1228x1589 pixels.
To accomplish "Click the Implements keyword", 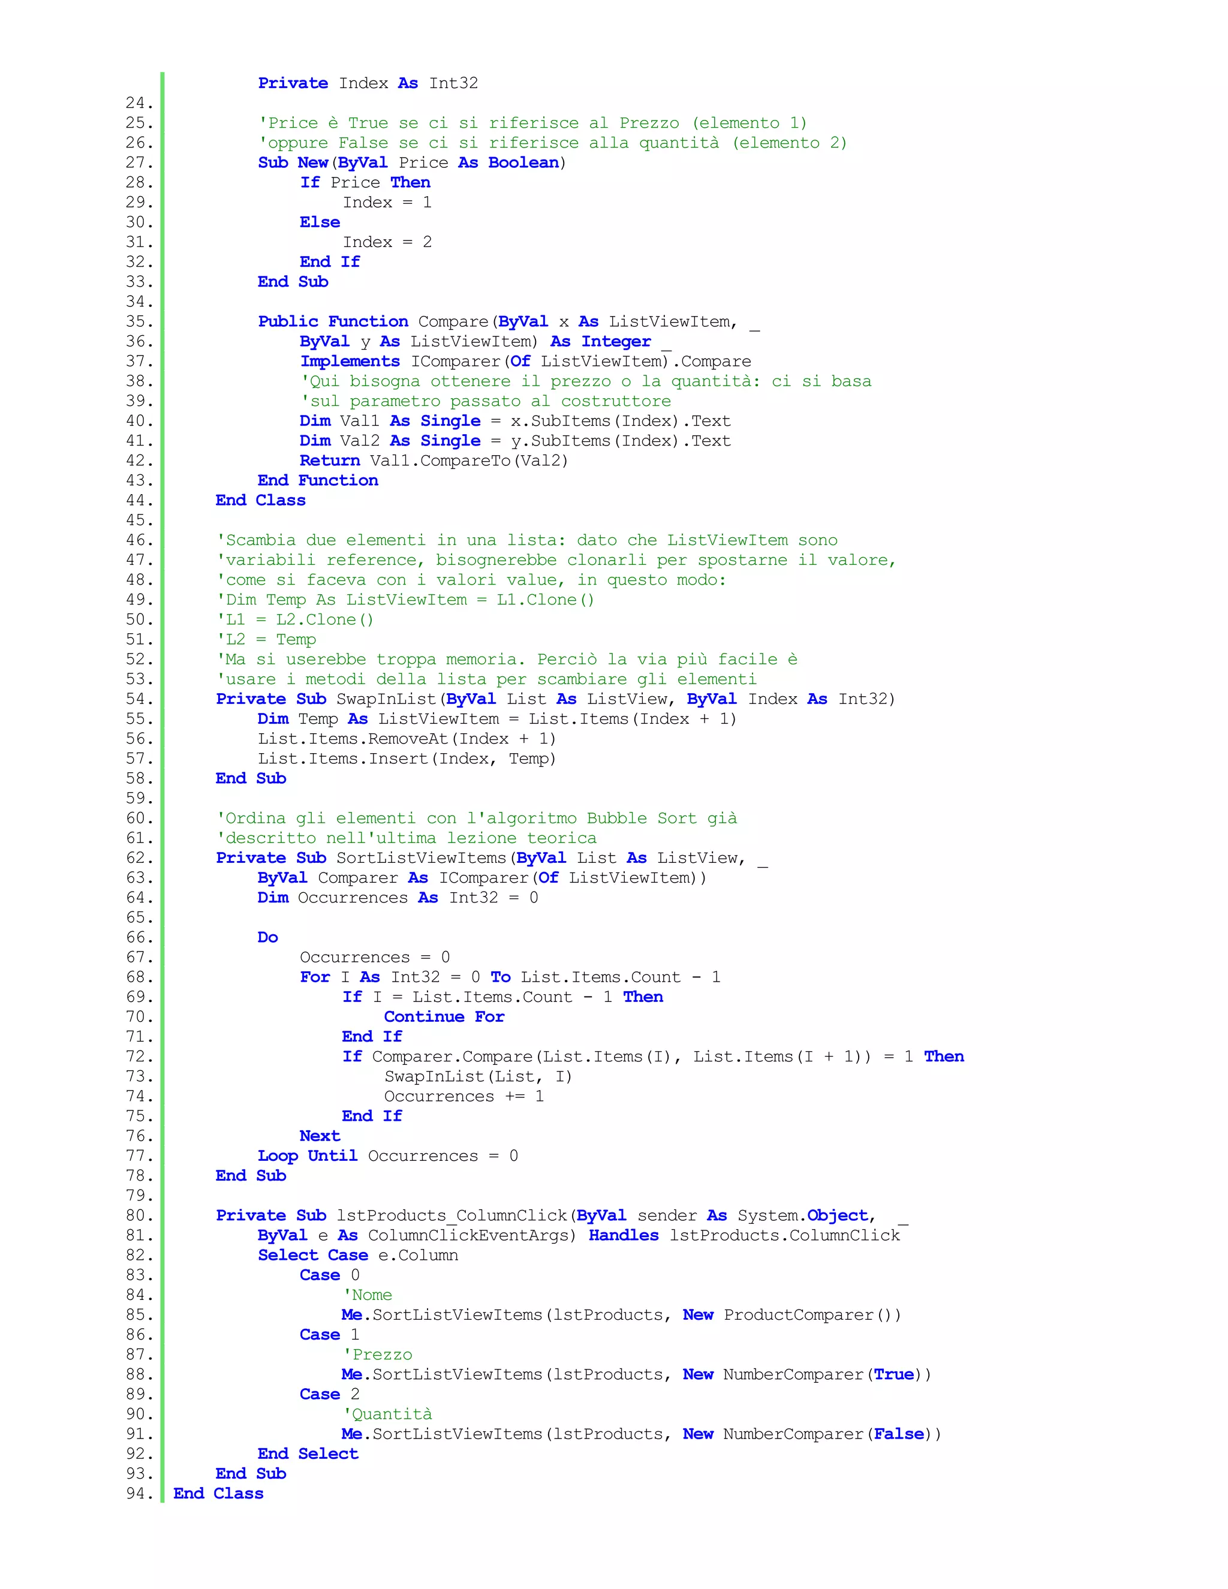I will tap(350, 361).
